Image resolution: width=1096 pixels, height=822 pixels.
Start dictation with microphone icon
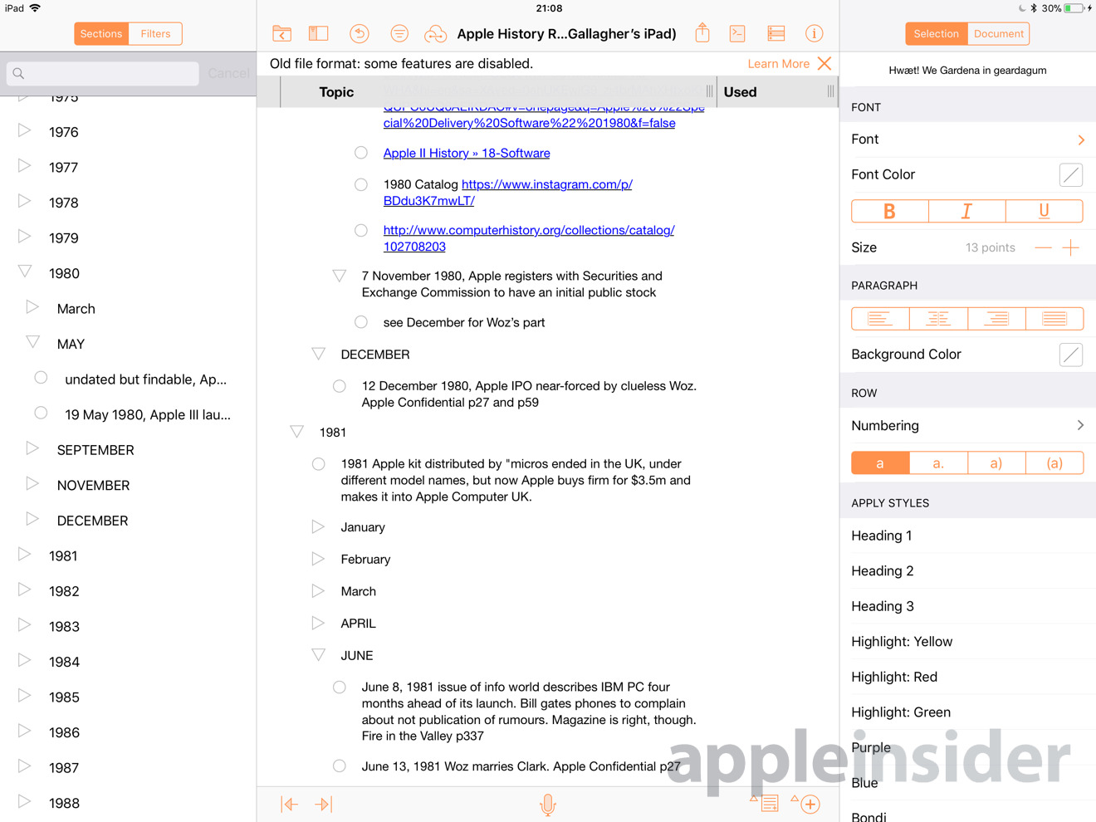(548, 805)
